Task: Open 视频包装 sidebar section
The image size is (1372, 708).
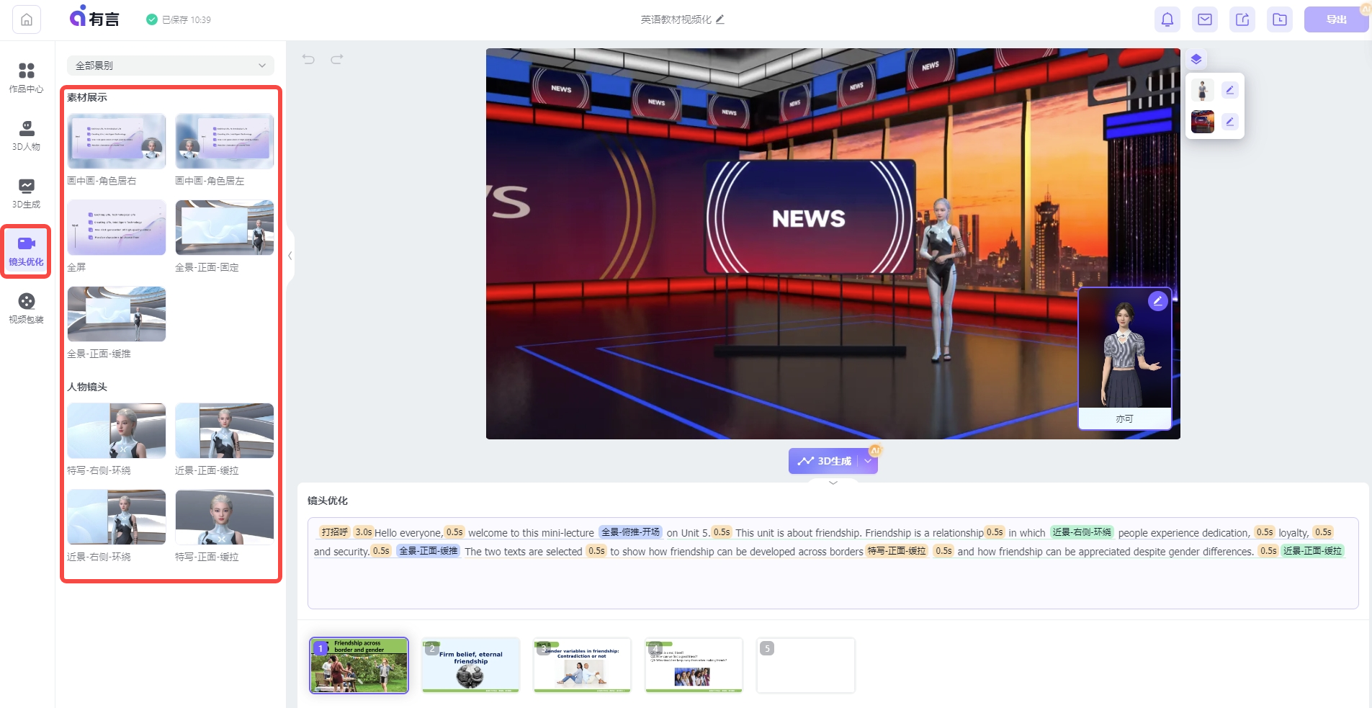Action: click(x=27, y=308)
